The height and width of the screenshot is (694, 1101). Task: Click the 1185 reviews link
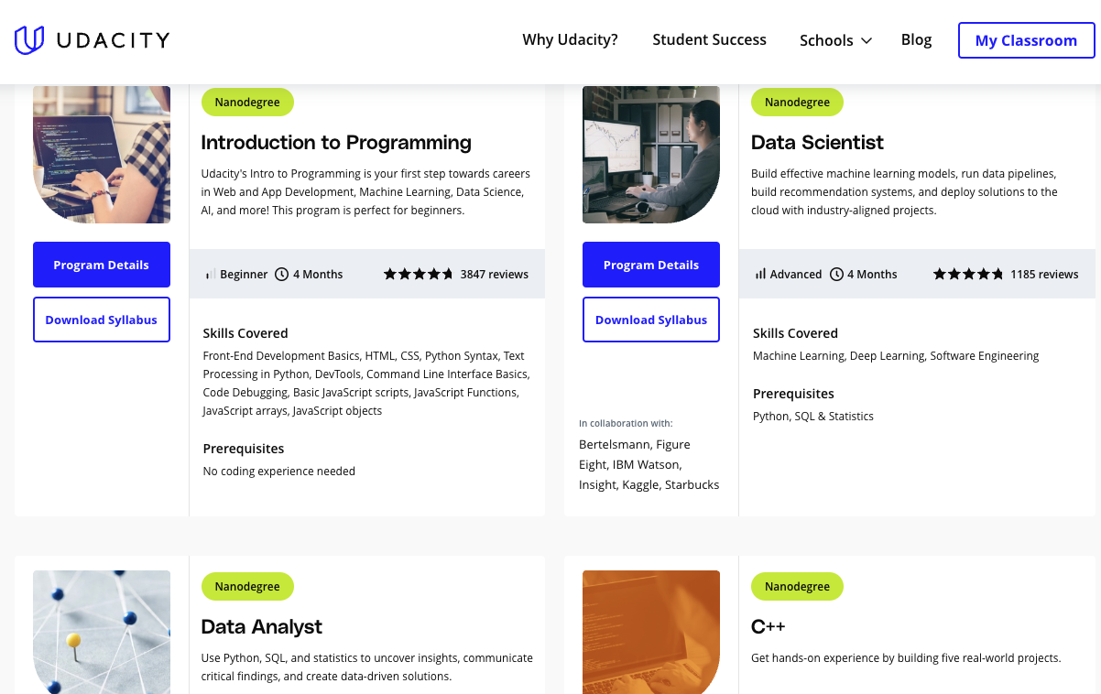[1044, 273]
